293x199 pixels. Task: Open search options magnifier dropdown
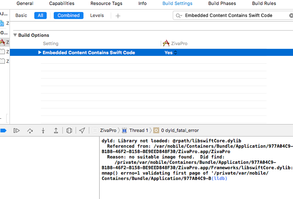pos(179,16)
